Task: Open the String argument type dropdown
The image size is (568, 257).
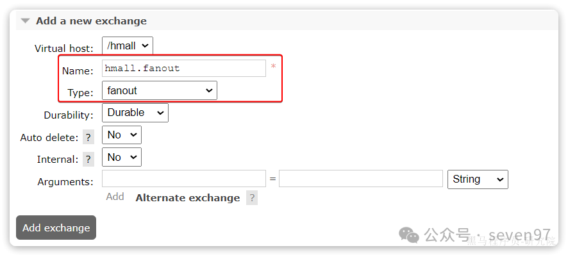Action: (478, 179)
